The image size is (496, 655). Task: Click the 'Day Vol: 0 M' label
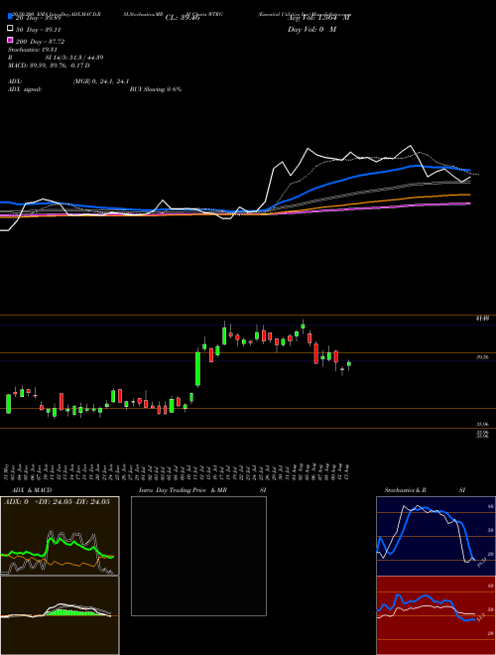(x=311, y=30)
